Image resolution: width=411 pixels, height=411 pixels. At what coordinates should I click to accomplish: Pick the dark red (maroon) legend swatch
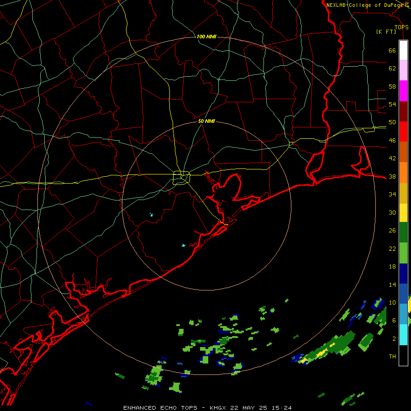click(403, 111)
